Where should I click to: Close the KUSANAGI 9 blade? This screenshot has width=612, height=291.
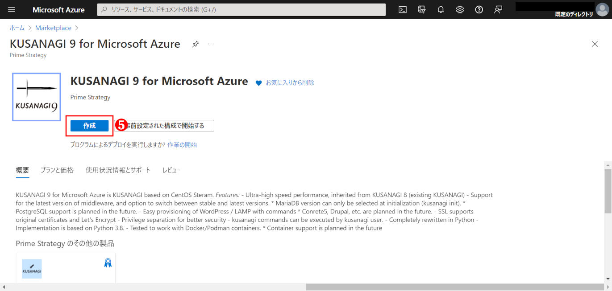[x=595, y=44]
